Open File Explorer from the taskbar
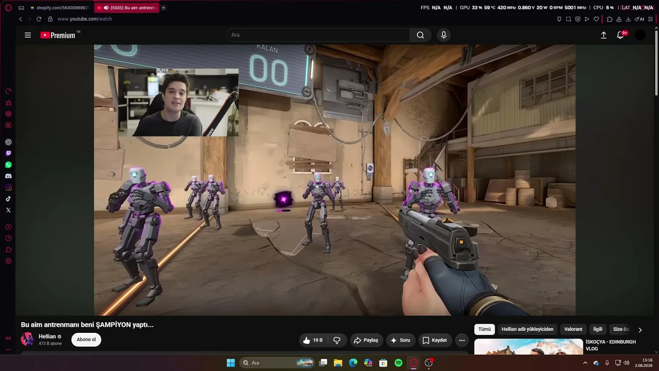Image resolution: width=659 pixels, height=371 pixels. 338,363
